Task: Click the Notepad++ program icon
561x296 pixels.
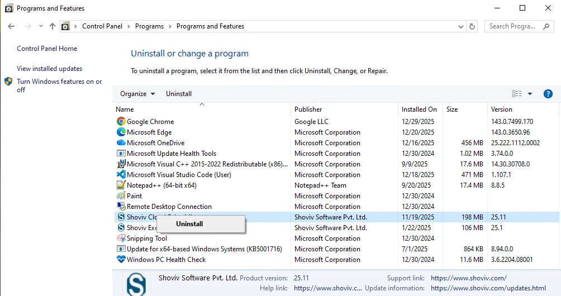Action: [x=121, y=185]
